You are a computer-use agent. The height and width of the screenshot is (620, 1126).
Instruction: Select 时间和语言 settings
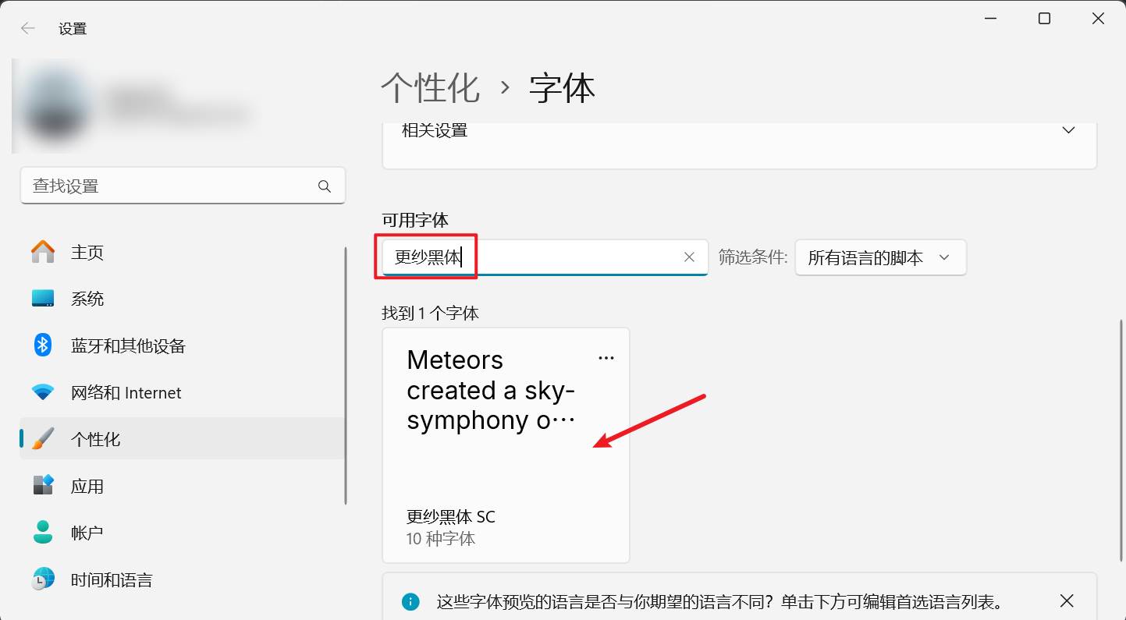point(111,579)
